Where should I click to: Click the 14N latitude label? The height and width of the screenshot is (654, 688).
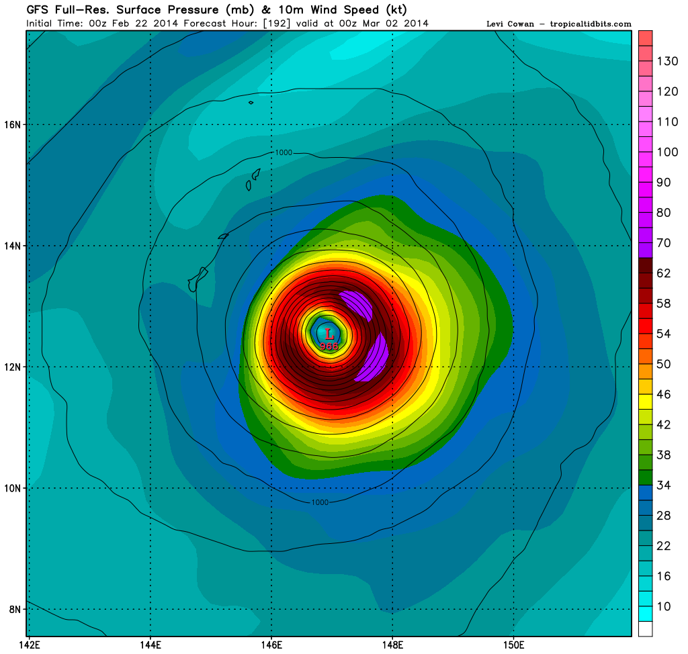click(13, 246)
